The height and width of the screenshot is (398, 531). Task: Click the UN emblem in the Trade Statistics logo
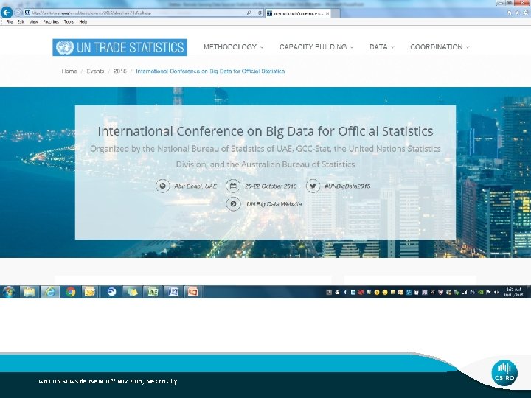pos(65,47)
